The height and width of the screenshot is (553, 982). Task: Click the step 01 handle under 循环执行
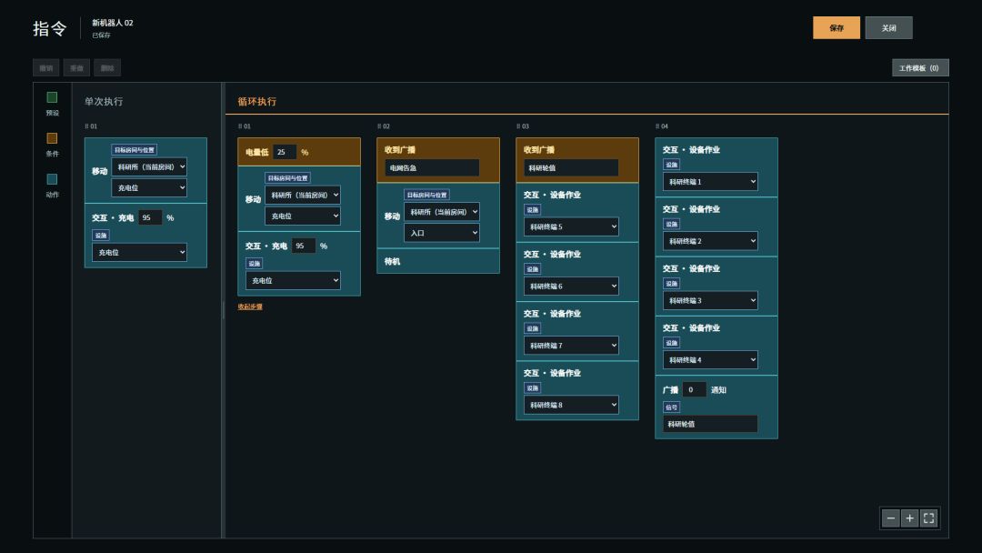[x=245, y=126]
